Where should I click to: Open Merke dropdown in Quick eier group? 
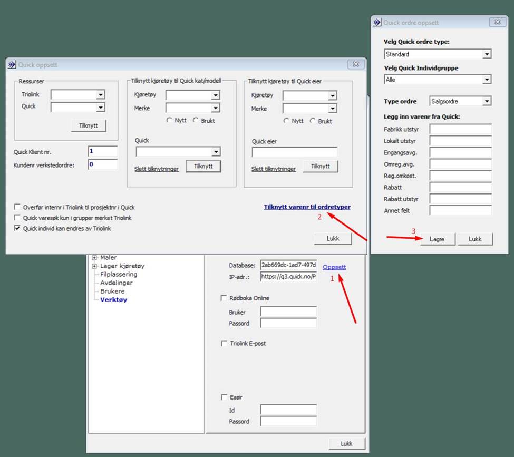pos(333,108)
